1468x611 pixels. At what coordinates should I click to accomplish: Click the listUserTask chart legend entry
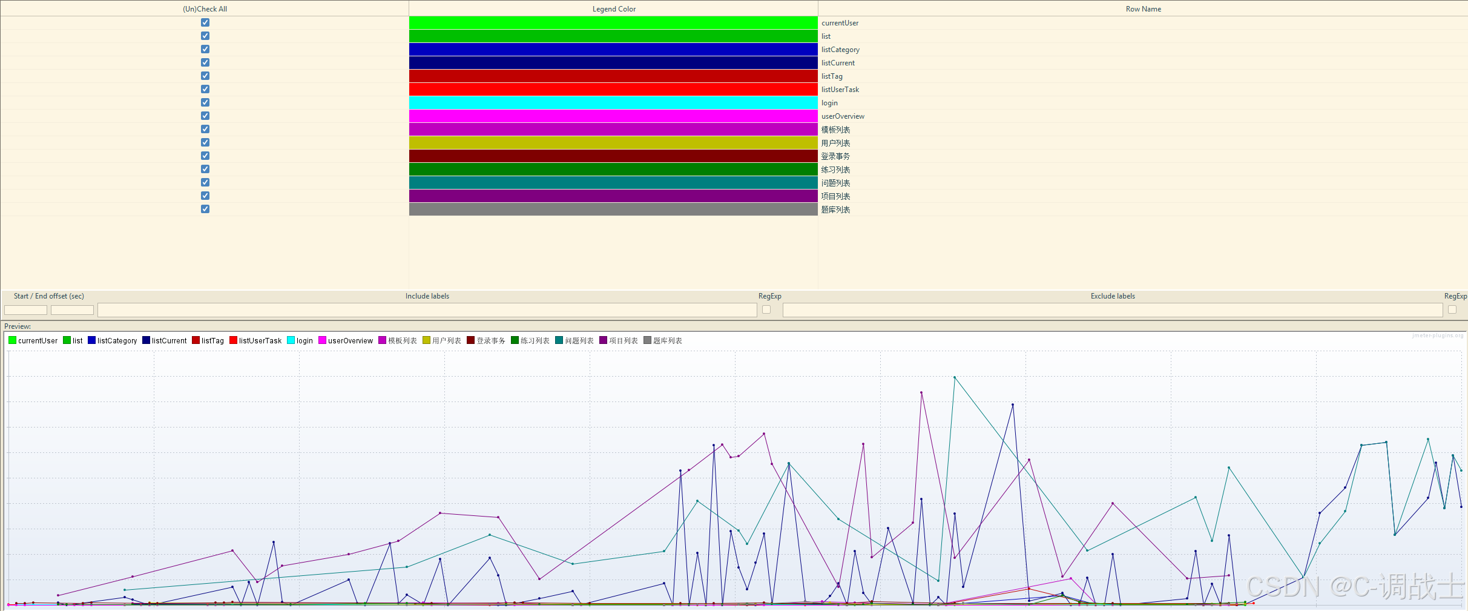255,340
